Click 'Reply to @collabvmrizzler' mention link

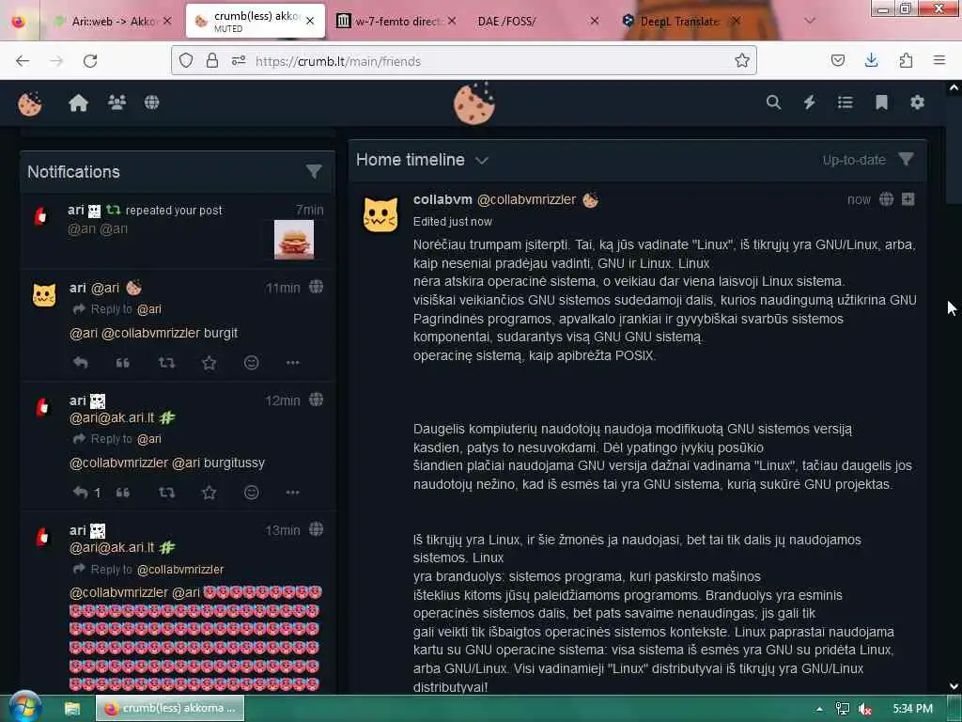pos(180,570)
